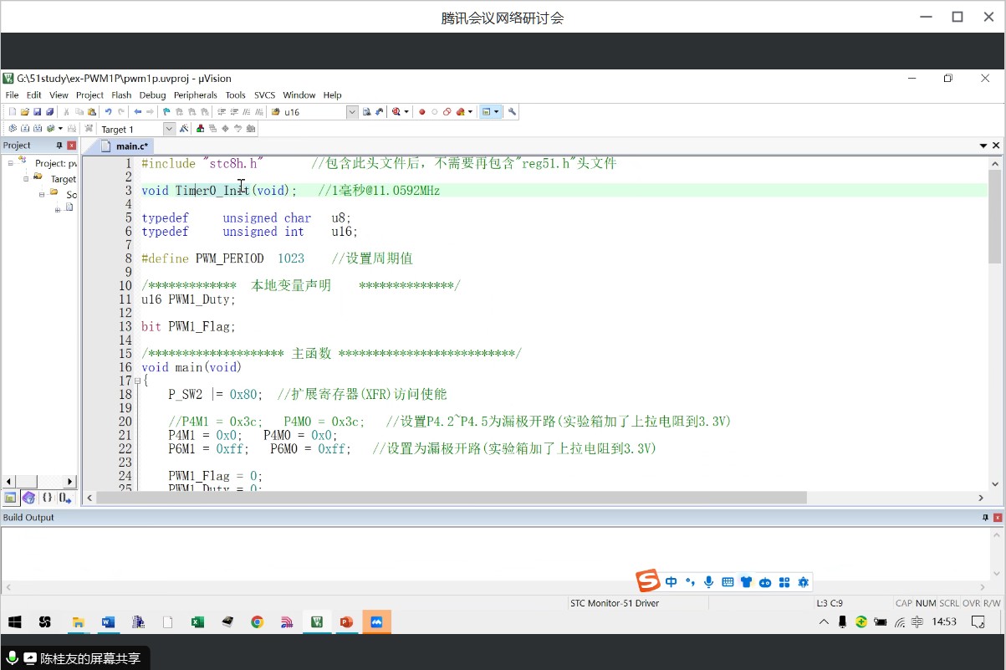Click the Open file folder icon

coord(25,111)
